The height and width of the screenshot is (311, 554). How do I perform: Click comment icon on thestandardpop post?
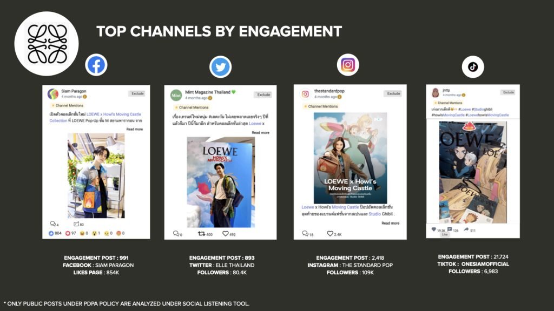(305, 234)
